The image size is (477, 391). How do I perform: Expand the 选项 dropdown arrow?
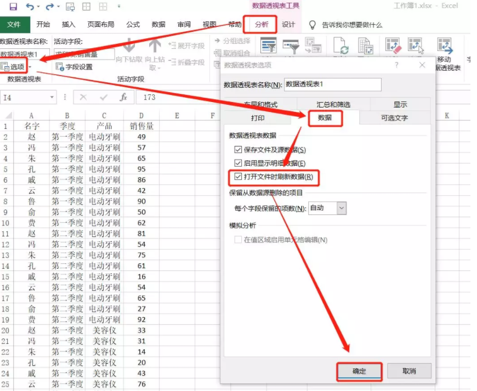[x=30, y=67]
